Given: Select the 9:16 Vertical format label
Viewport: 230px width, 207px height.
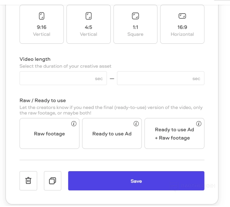Looking at the screenshot, I should [x=42, y=31].
